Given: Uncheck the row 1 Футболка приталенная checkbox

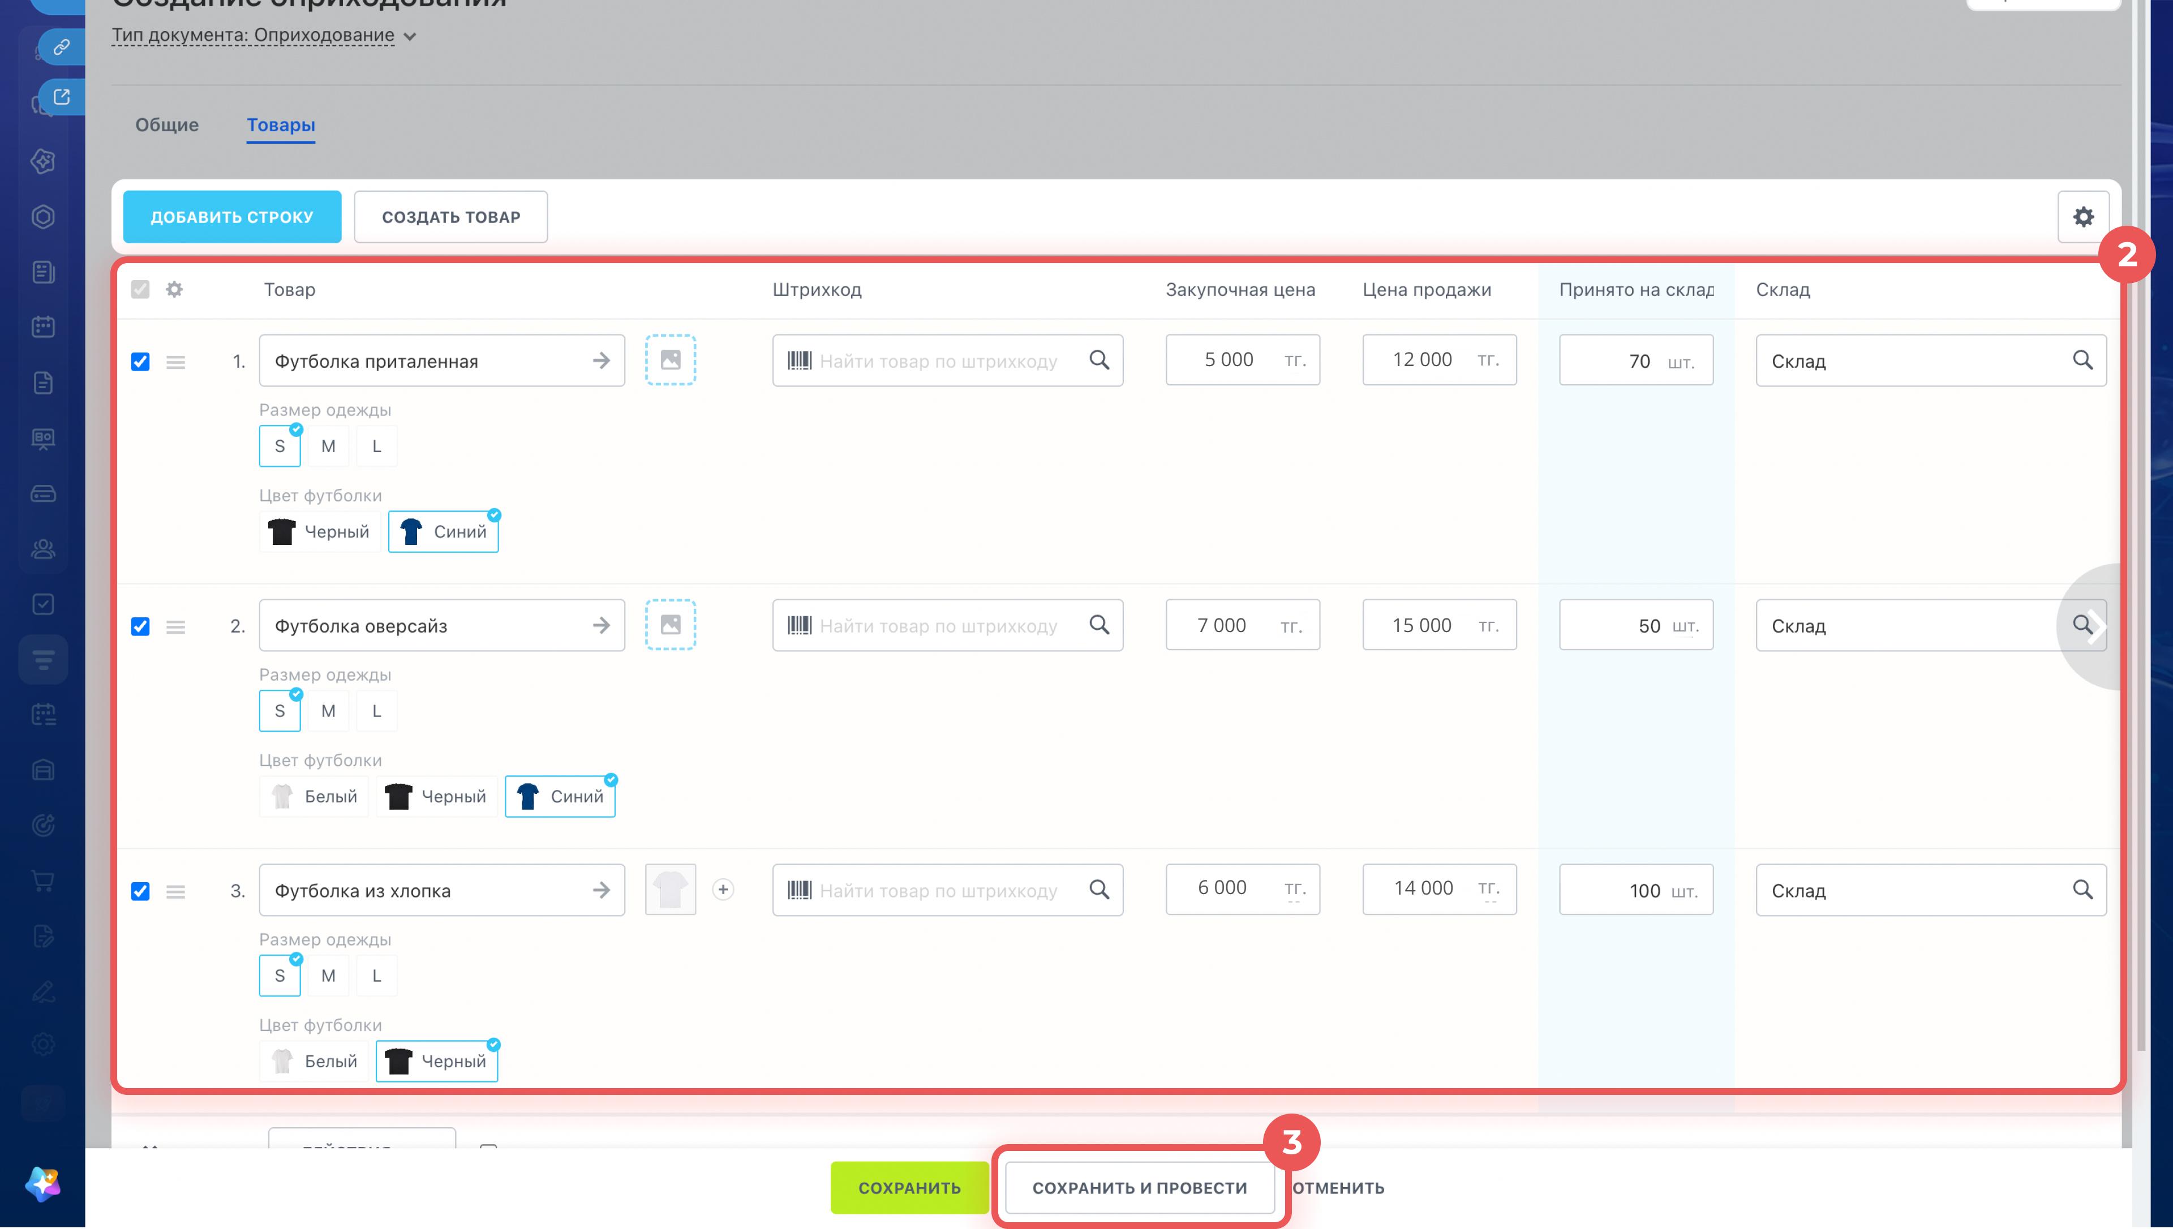Looking at the screenshot, I should (140, 362).
